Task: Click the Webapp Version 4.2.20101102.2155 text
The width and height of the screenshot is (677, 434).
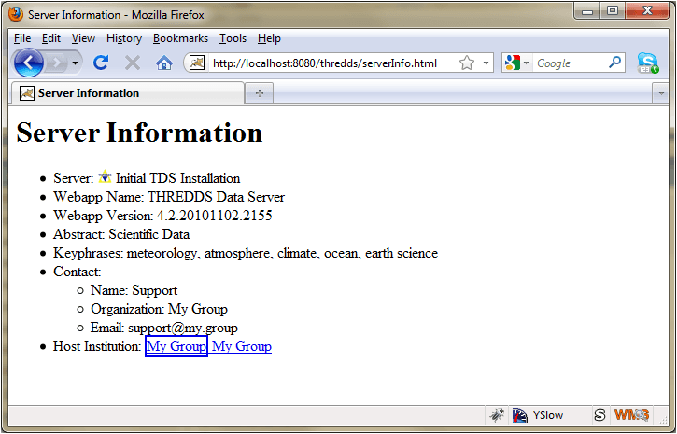Action: [162, 216]
